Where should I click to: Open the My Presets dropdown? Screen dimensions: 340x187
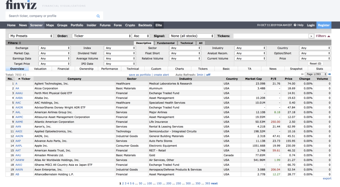pos(31,36)
